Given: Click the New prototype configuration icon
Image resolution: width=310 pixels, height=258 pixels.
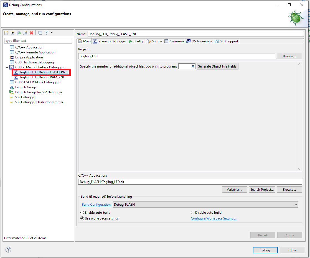Looking at the screenshot, I should (12, 33).
